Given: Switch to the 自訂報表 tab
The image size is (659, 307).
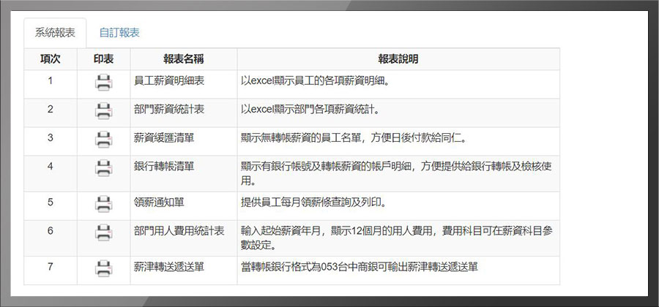Looking at the screenshot, I should click(x=119, y=33).
